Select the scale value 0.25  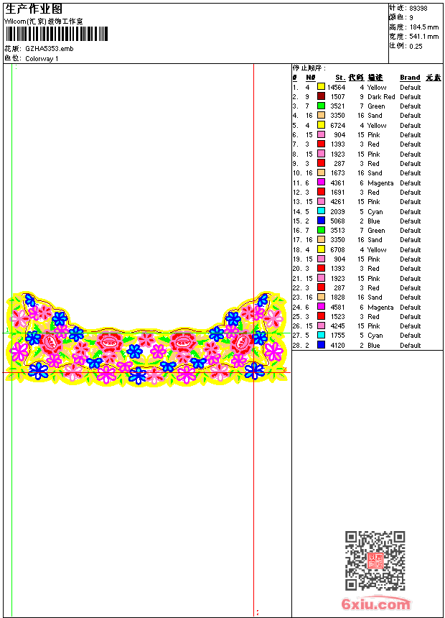416,47
